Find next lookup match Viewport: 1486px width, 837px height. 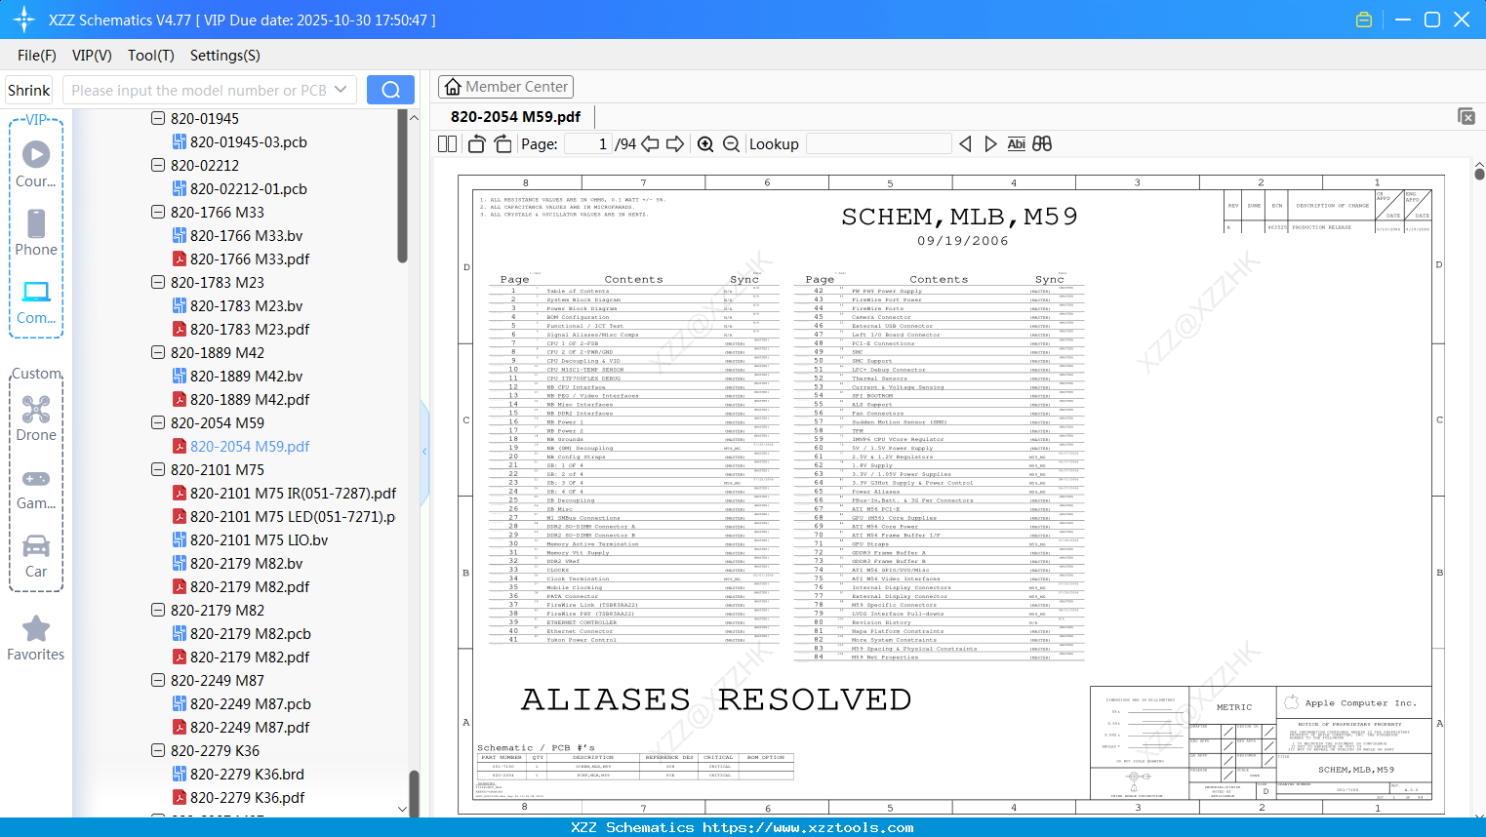coord(990,144)
